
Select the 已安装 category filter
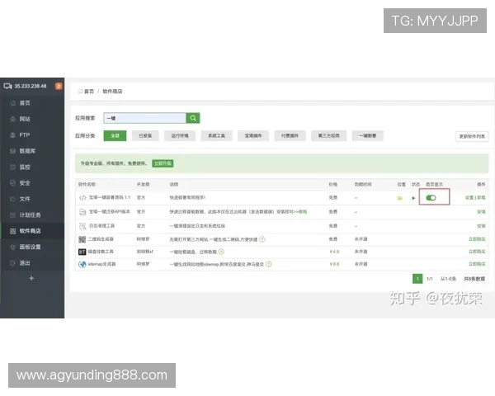(x=145, y=136)
